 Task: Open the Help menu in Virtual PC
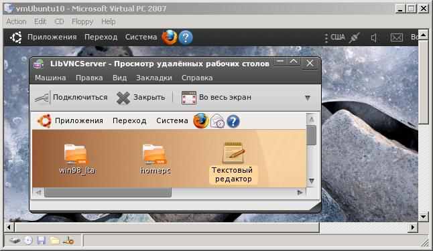tap(109, 21)
